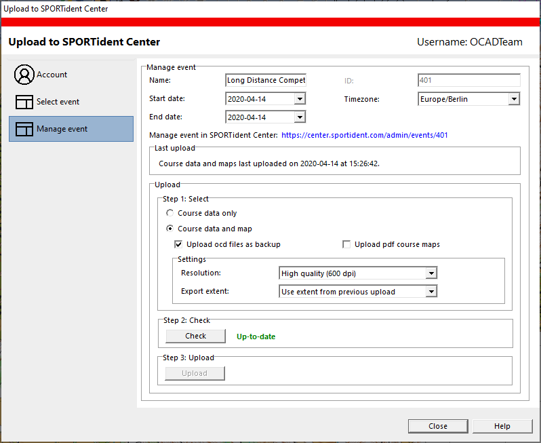Switch to Select event section label
The image size is (541, 443).
[x=58, y=102]
